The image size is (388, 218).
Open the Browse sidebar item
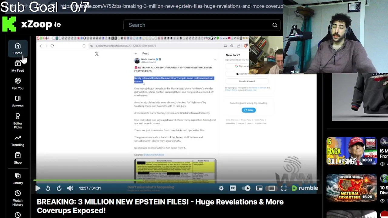(x=18, y=101)
